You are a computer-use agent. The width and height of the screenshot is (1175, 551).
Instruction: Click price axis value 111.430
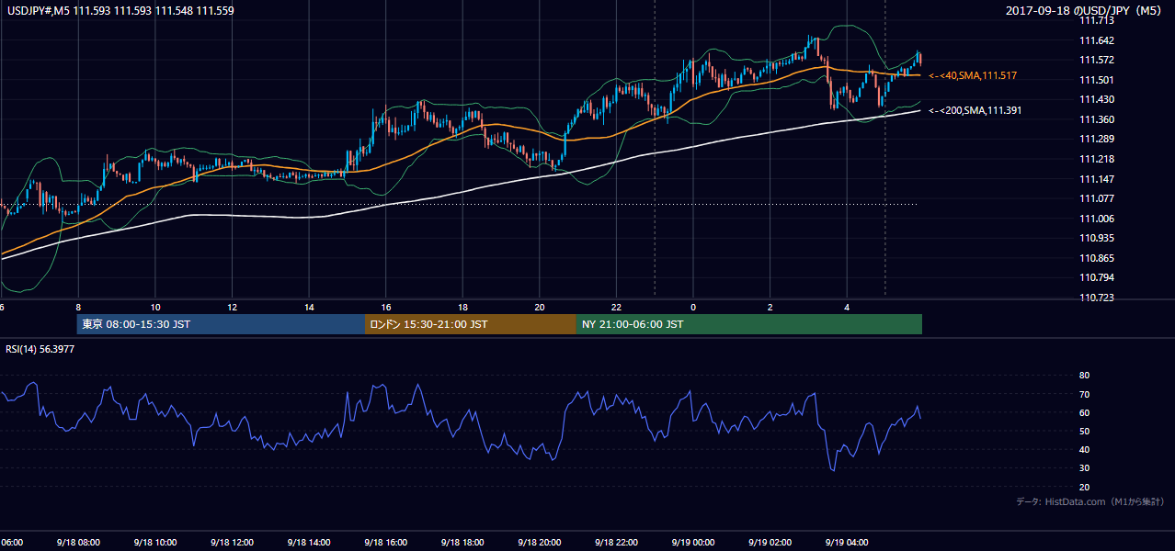click(1097, 99)
